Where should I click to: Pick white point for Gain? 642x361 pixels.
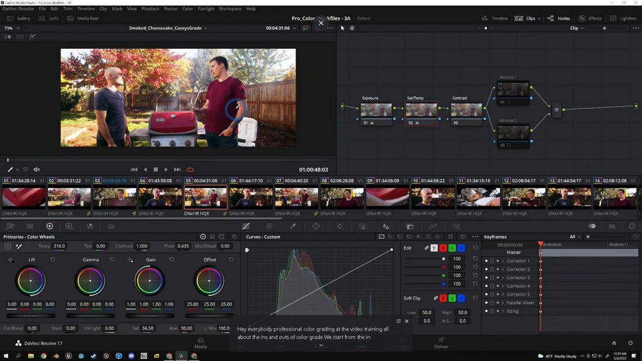coord(130,259)
